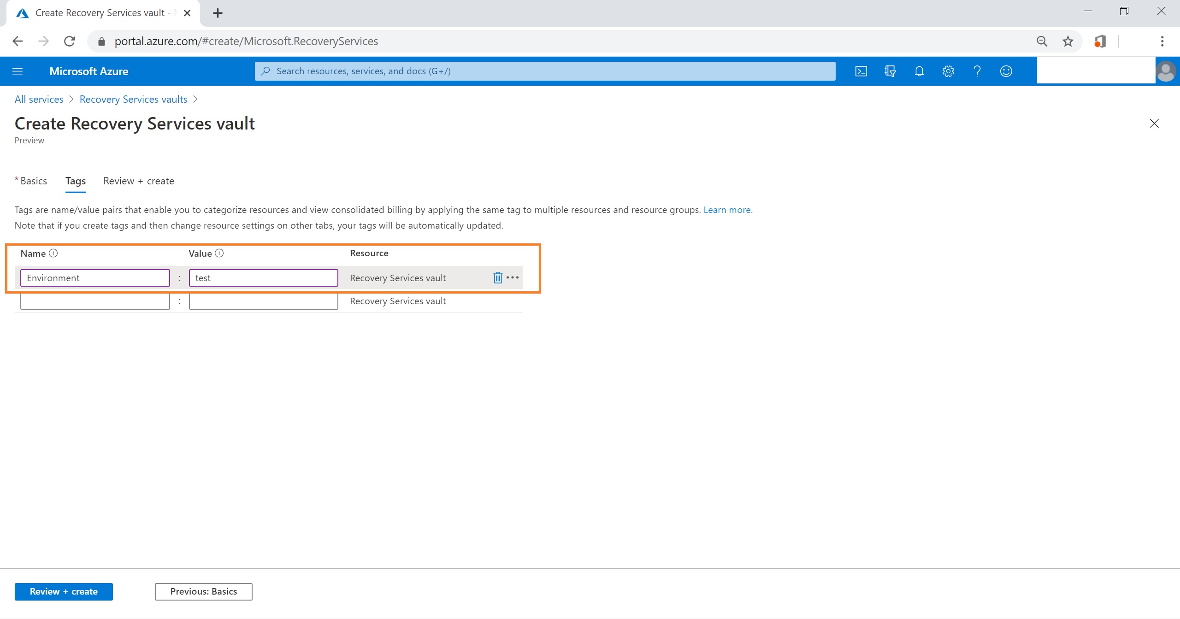
Task: Open the notifications bell
Action: (x=919, y=71)
